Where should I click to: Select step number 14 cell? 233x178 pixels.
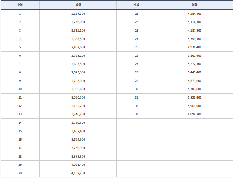(x=20, y=123)
